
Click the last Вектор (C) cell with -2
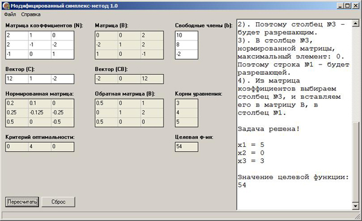tap(62, 79)
